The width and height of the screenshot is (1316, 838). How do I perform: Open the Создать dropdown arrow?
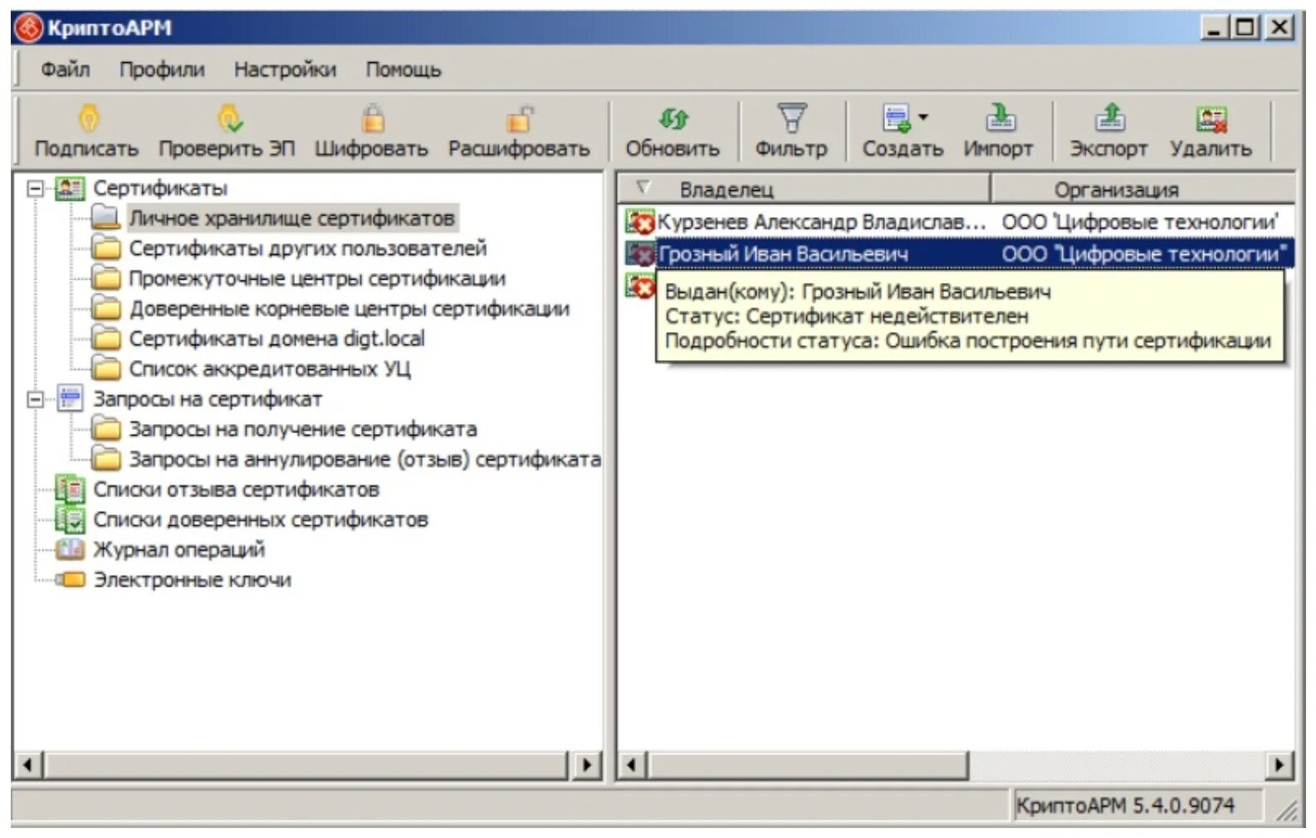click(923, 117)
